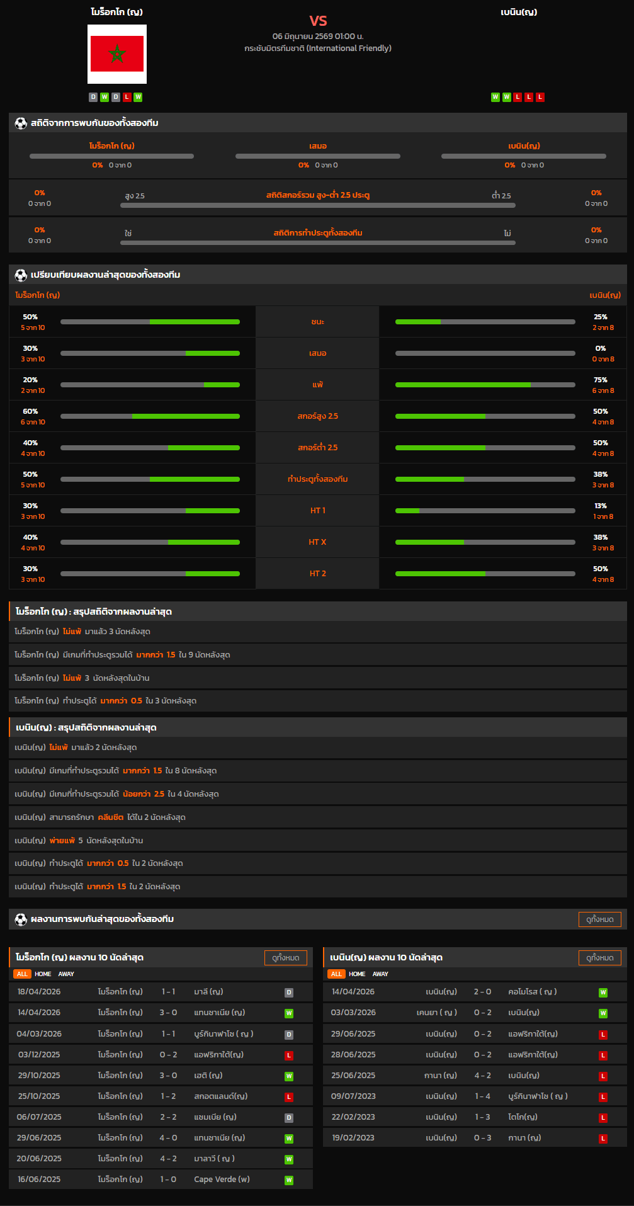Click ดูทั้งหมด button in Morocco last 10 panel
This screenshot has width=634, height=1206.
click(286, 958)
